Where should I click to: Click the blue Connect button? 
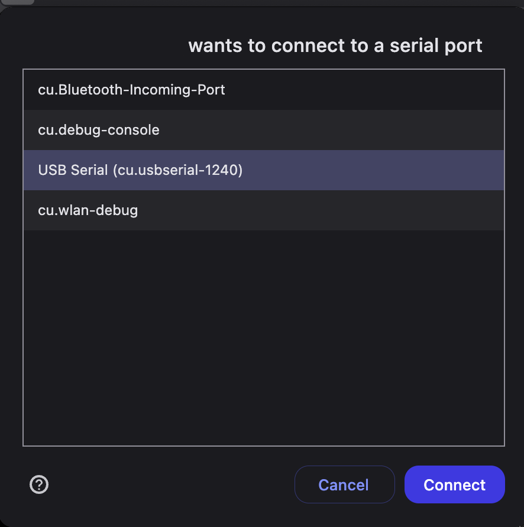pyautogui.click(x=454, y=484)
